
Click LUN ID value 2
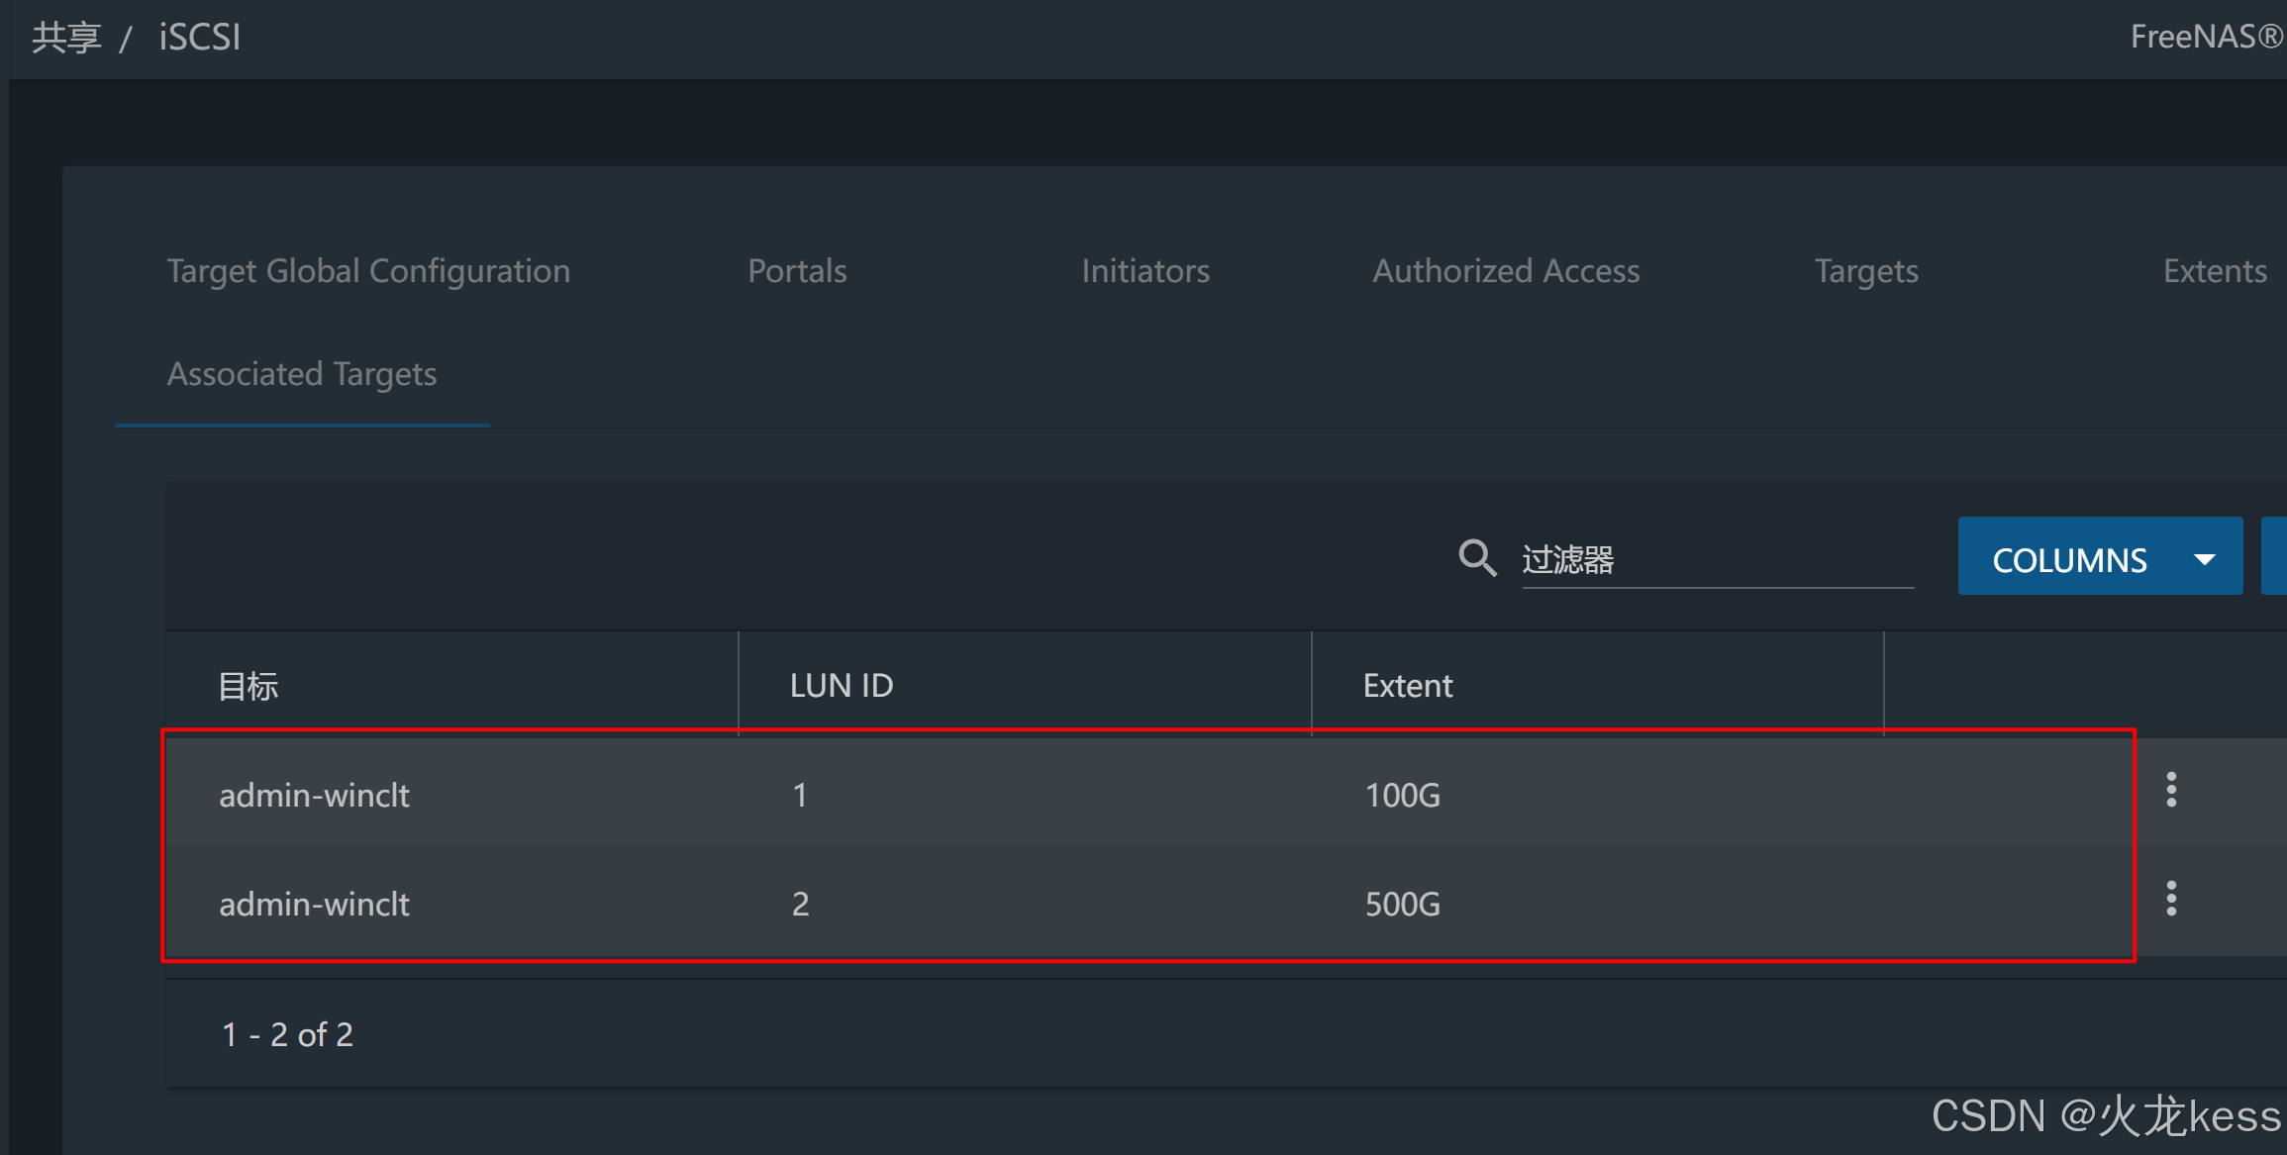click(800, 904)
